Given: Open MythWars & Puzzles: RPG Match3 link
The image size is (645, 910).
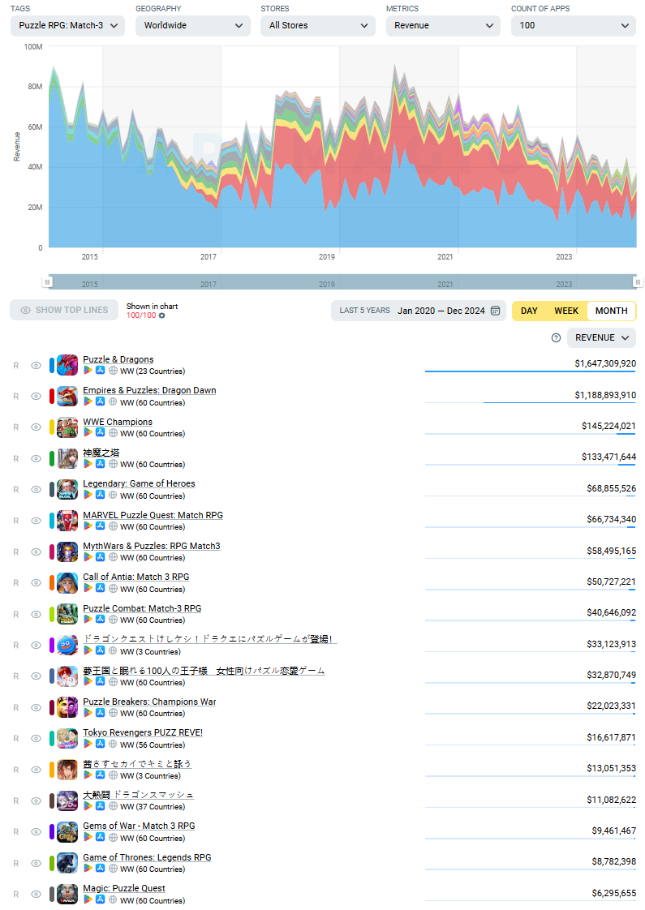Looking at the screenshot, I should 152,546.
